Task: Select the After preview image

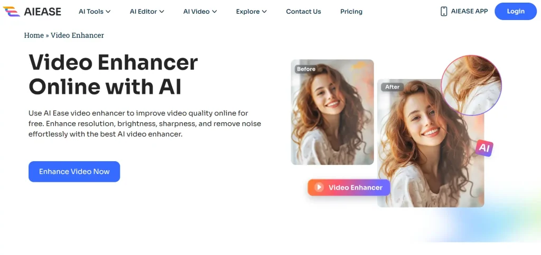Action: [423, 158]
